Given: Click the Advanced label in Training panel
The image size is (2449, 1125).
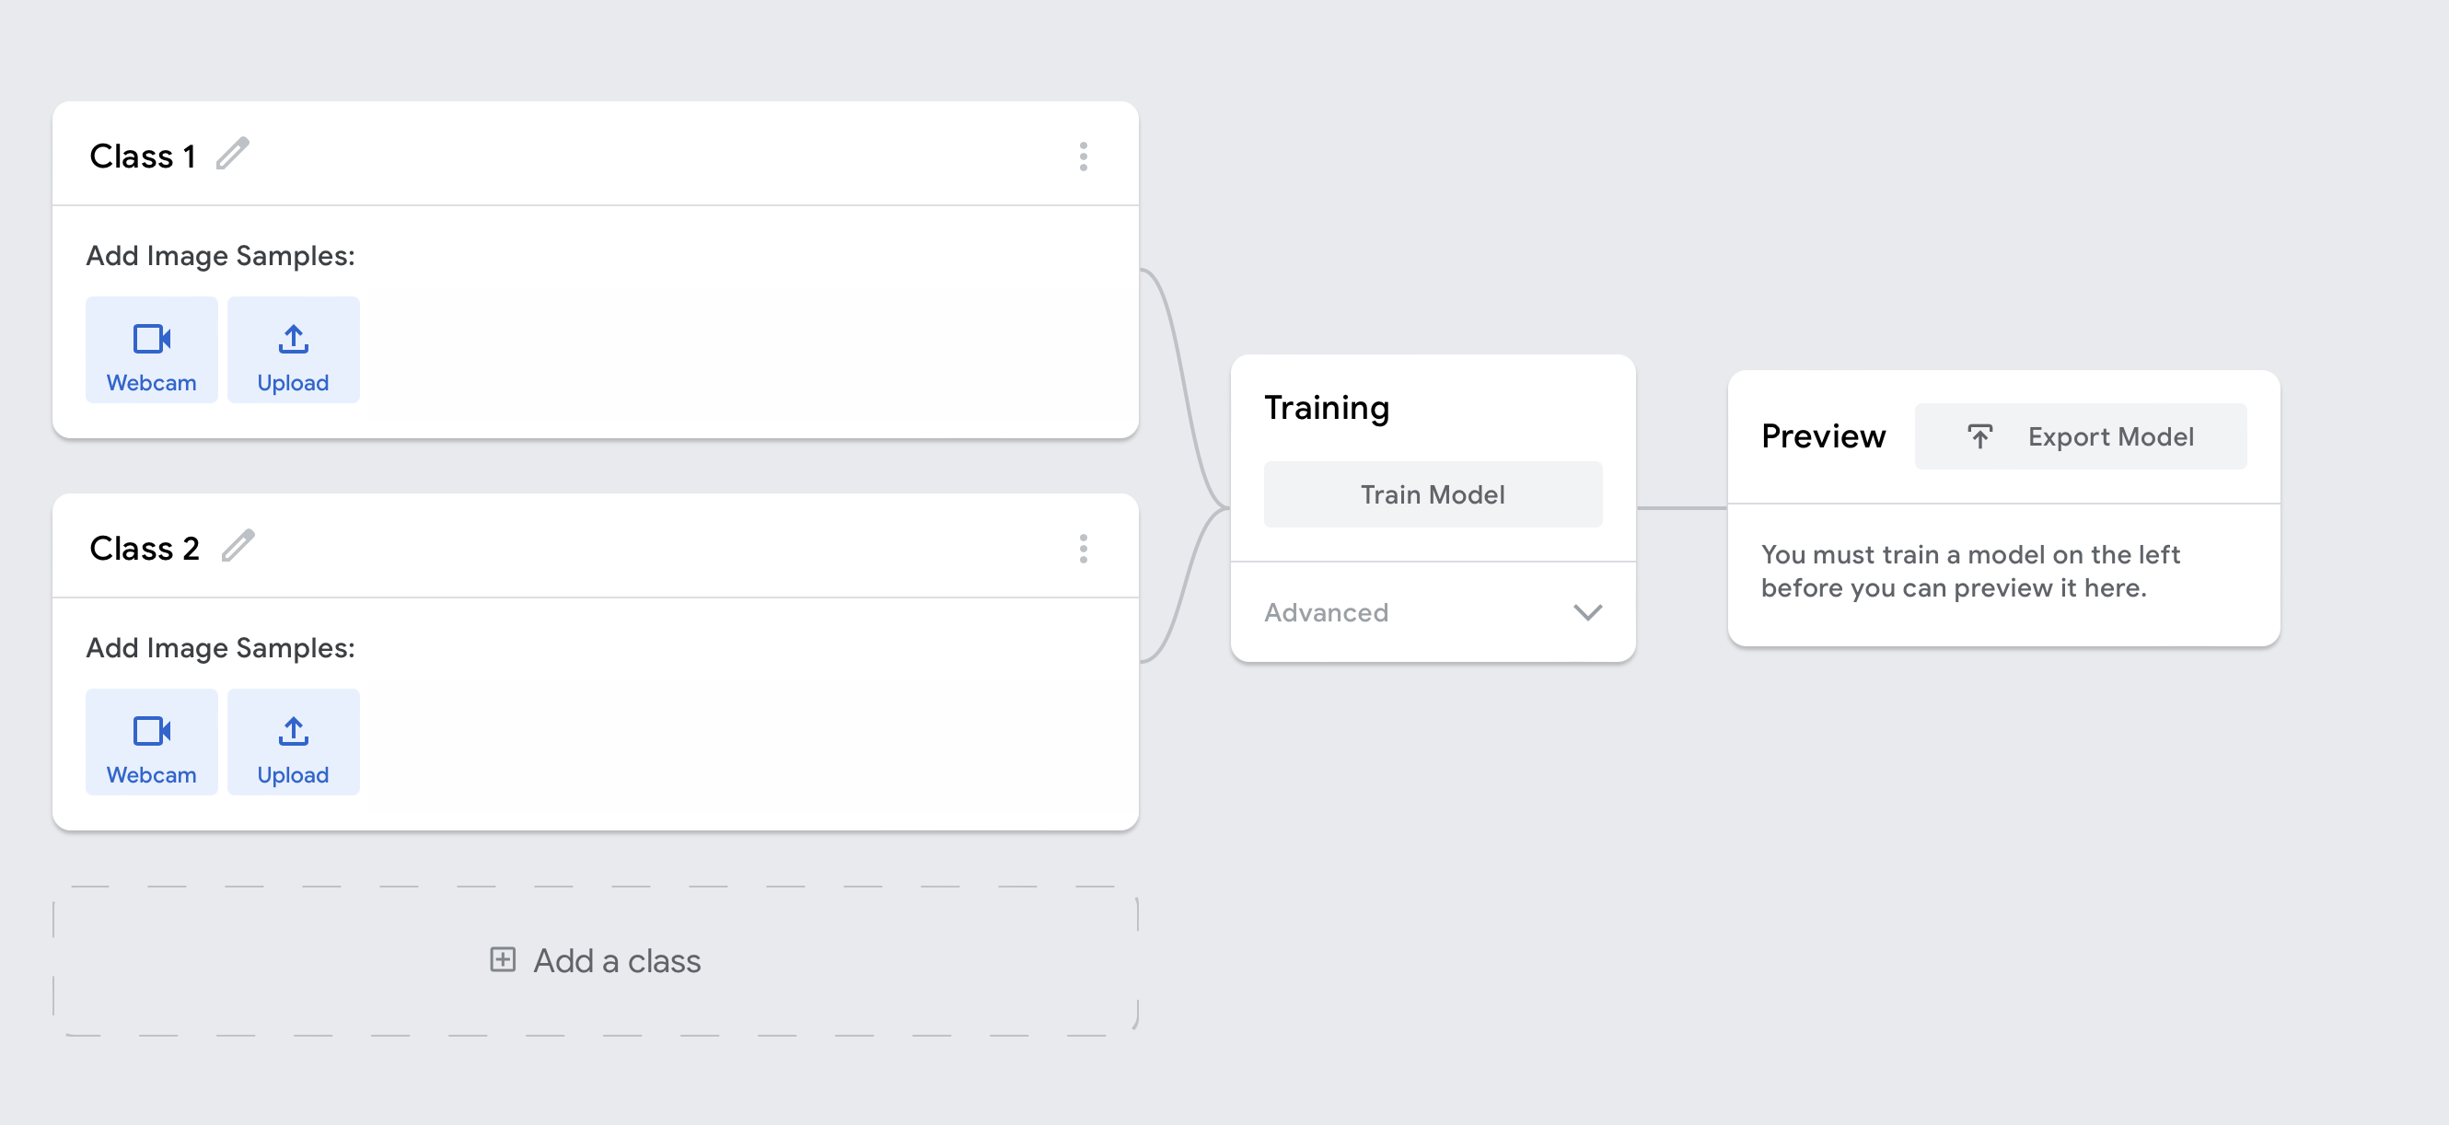Looking at the screenshot, I should pos(1325,612).
